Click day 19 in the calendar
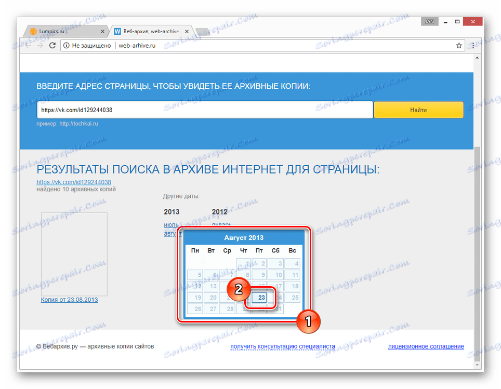This screenshot has width=501, height=389. pos(195,298)
